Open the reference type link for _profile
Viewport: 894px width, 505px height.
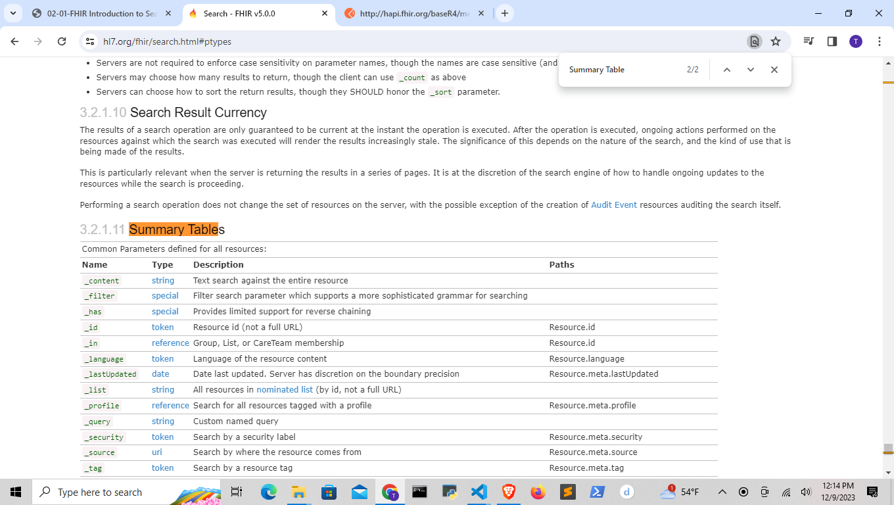click(x=170, y=406)
